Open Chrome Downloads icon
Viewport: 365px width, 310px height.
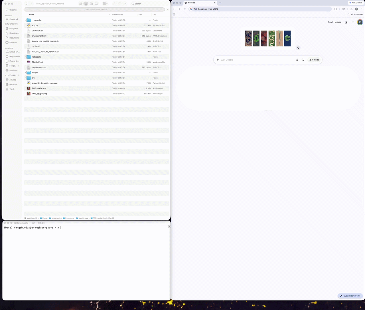pos(351,9)
